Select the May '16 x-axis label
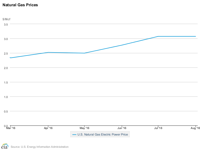Screen dimensions: 200x150 tap(85, 128)
